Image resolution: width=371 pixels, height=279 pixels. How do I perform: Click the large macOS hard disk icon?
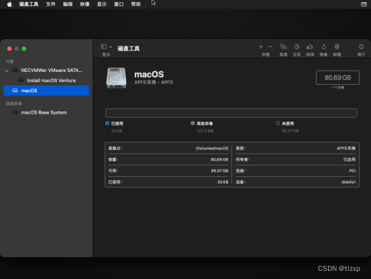[x=116, y=78]
